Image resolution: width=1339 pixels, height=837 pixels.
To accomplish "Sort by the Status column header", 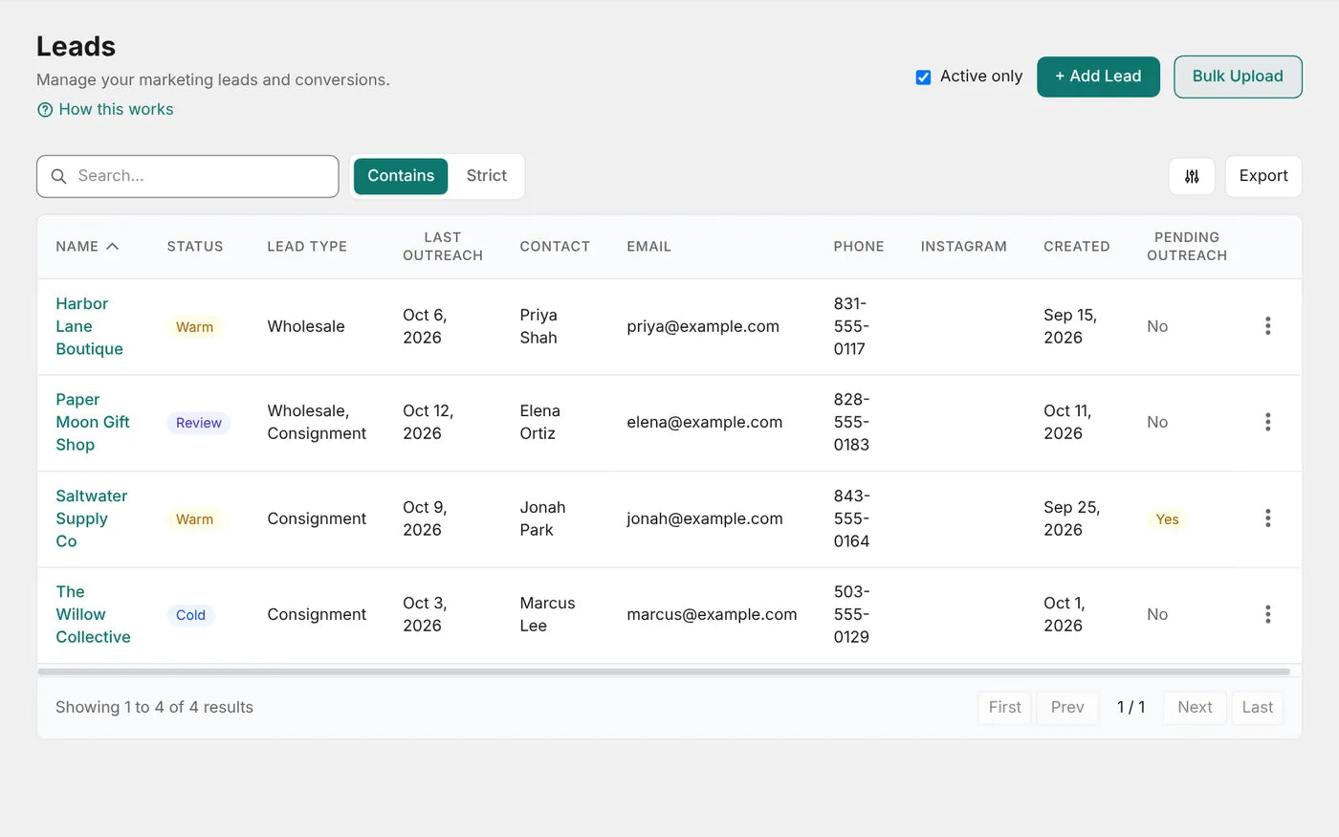I will pos(195,247).
